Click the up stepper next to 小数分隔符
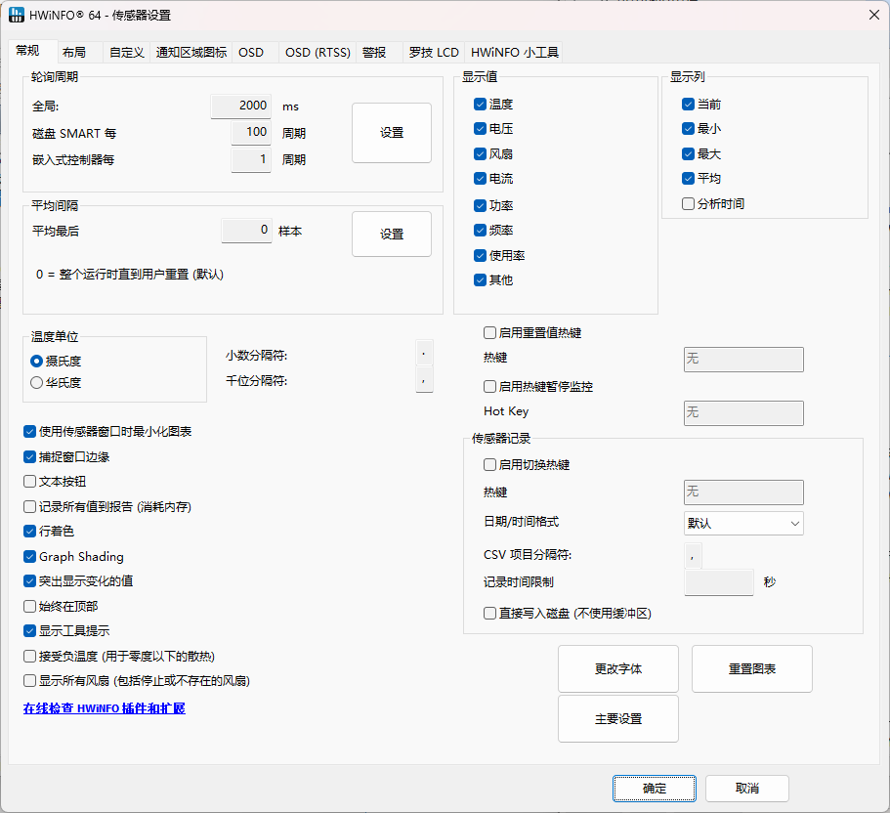 424,352
